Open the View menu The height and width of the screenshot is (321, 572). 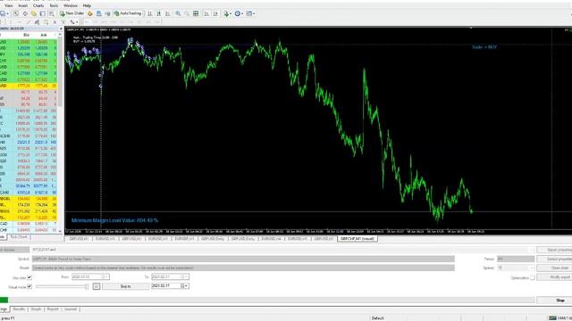tap(8, 5)
